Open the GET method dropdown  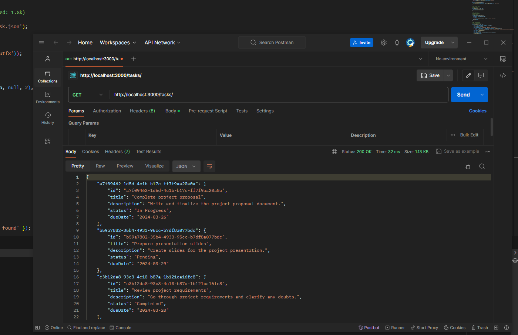pyautogui.click(x=88, y=95)
